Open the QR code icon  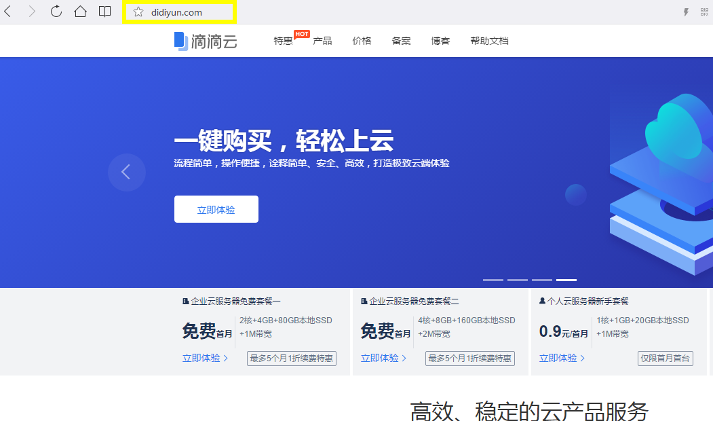[702, 12]
